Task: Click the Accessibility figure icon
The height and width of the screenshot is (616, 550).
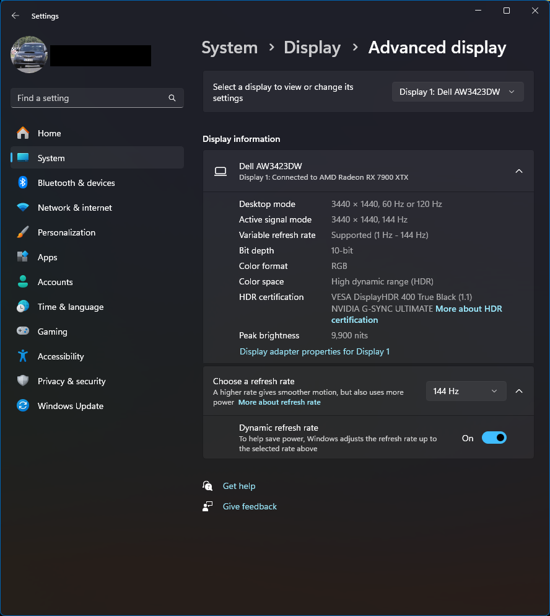Action: (23, 356)
